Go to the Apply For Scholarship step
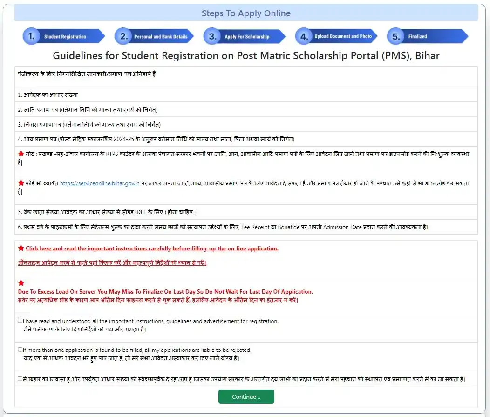Viewport: 490px width, 417px height. coord(247,37)
